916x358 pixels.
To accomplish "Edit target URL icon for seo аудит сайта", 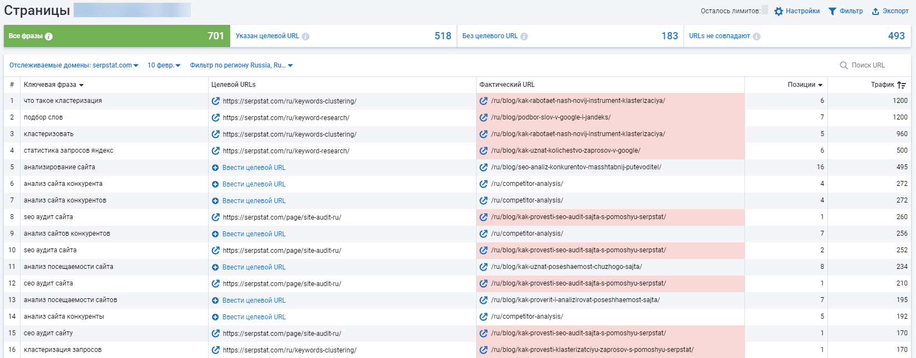I will (x=216, y=217).
